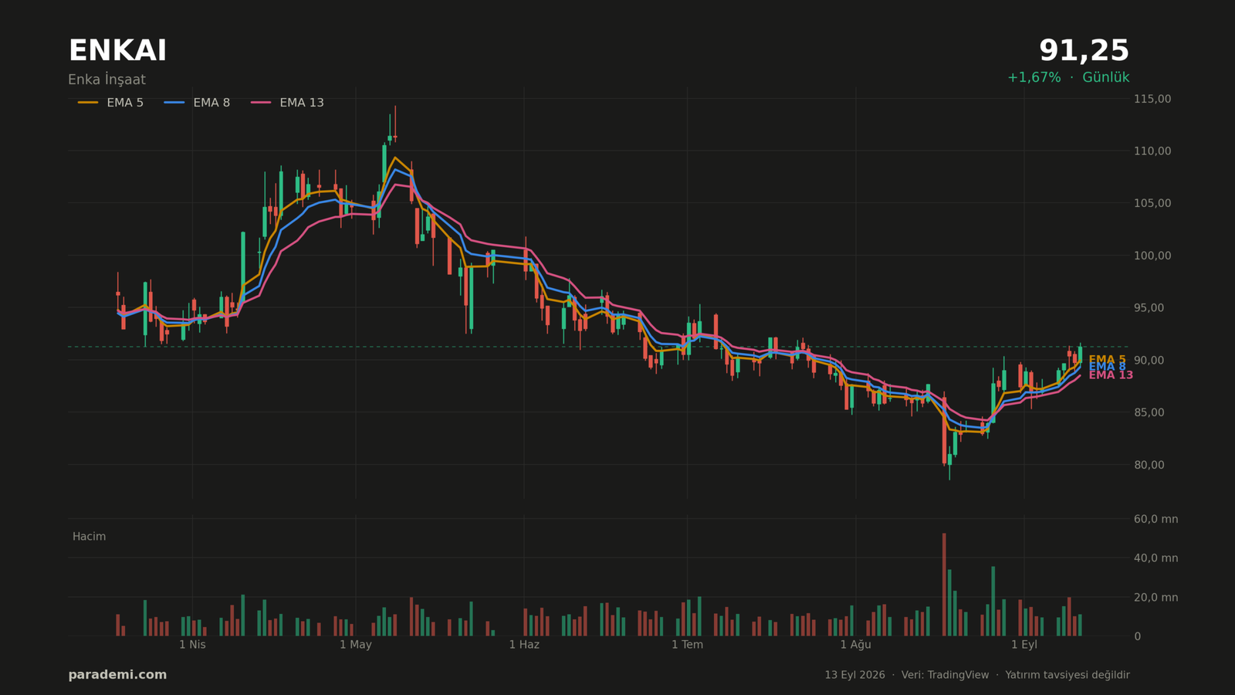Click the 95,00 price axis label

click(1149, 308)
